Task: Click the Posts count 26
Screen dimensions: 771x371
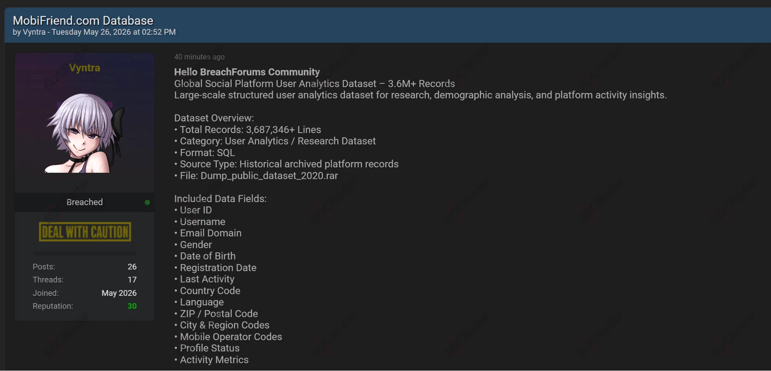Action: coord(132,267)
